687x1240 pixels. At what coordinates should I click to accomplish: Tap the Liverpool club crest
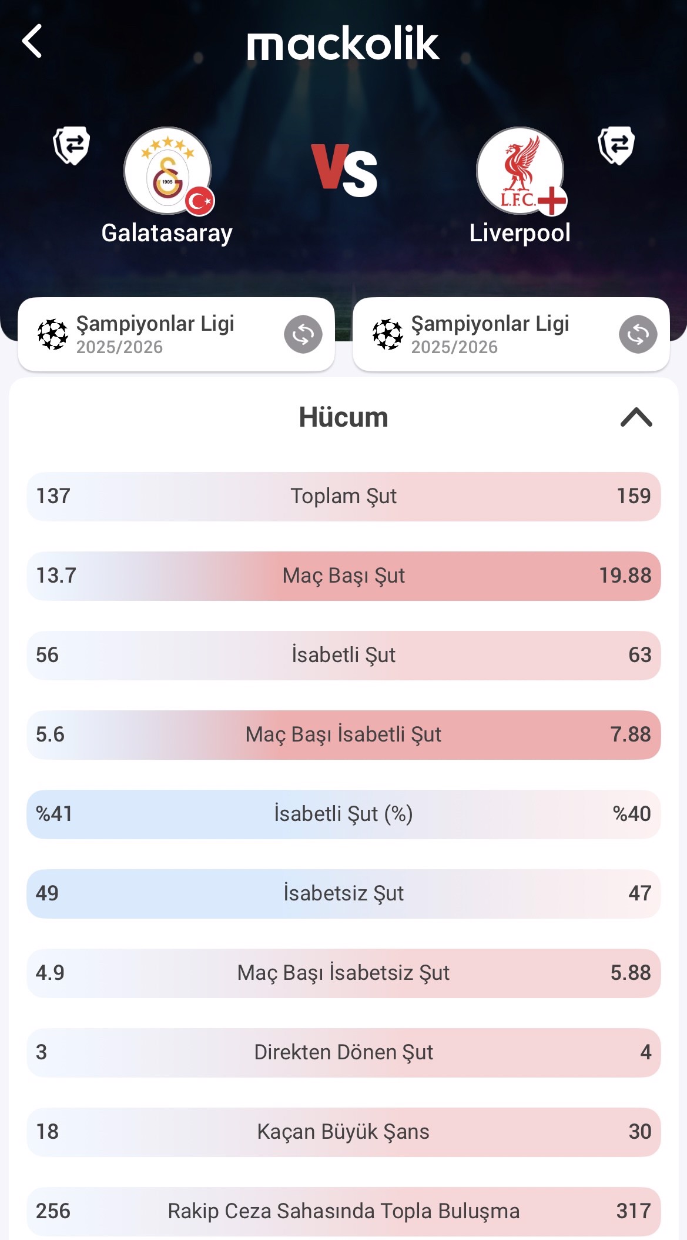tap(520, 171)
